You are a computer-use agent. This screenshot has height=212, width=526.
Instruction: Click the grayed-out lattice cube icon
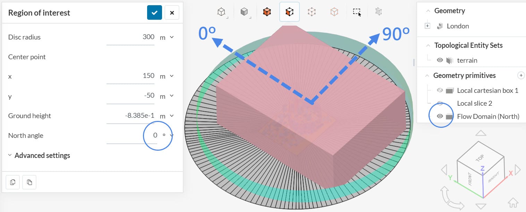pos(378,11)
